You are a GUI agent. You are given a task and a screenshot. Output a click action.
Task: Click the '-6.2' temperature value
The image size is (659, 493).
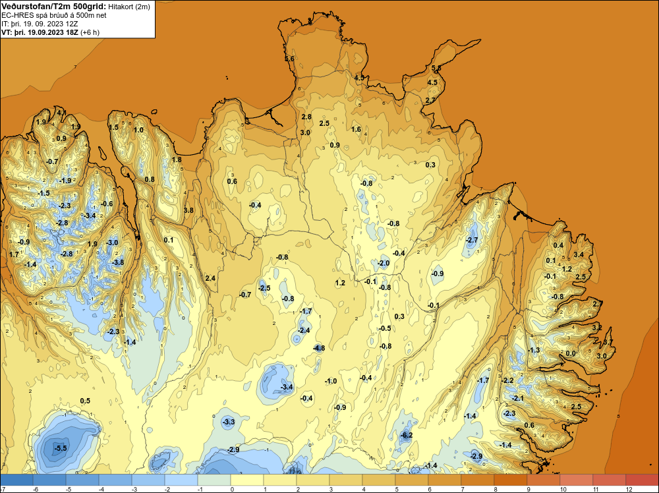[406, 435]
